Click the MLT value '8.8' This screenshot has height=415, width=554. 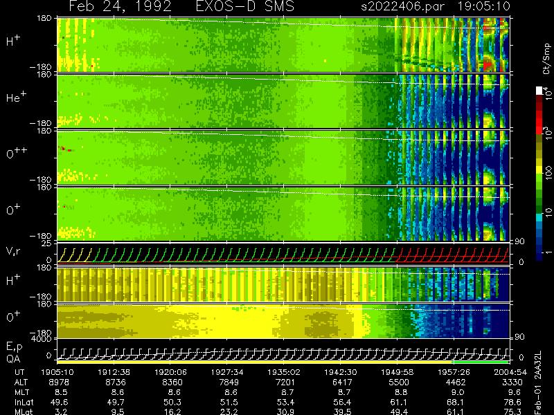[402, 392]
